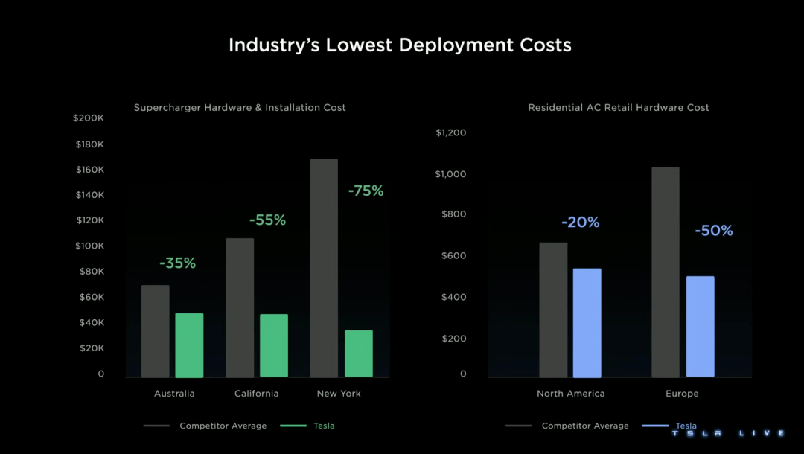Screen dimensions: 804x454
Task: Select the $200 axis label
Action: pos(454,339)
